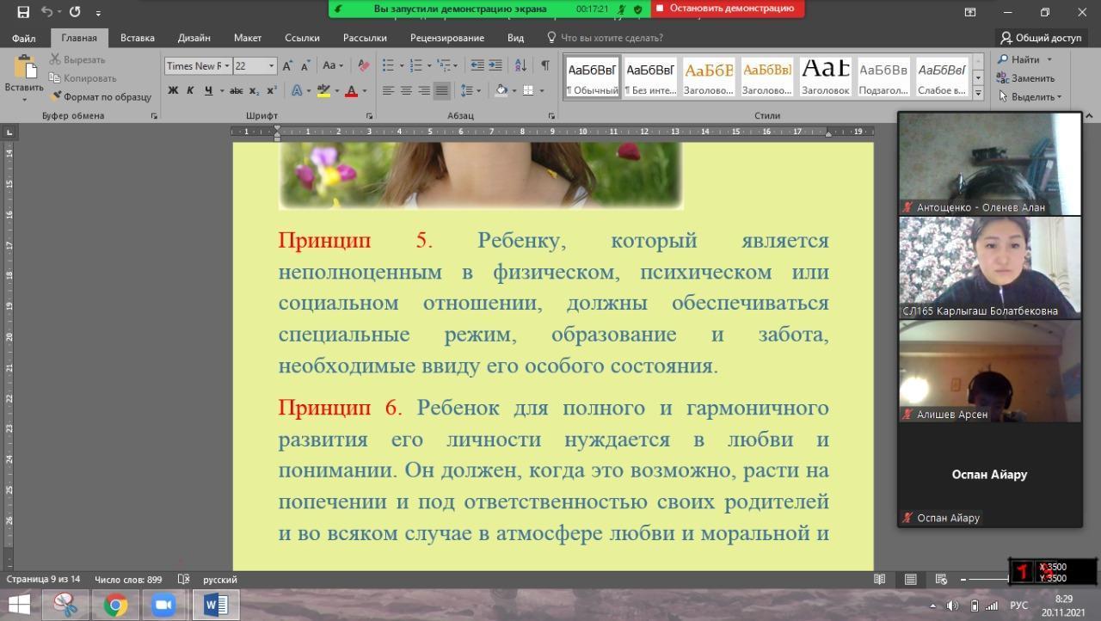
Task: Toggle the paragraph marks ¶ display
Action: 544,65
